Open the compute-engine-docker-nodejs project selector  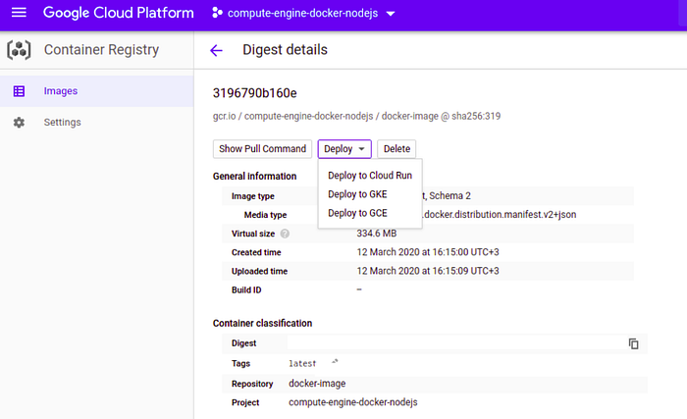point(303,13)
